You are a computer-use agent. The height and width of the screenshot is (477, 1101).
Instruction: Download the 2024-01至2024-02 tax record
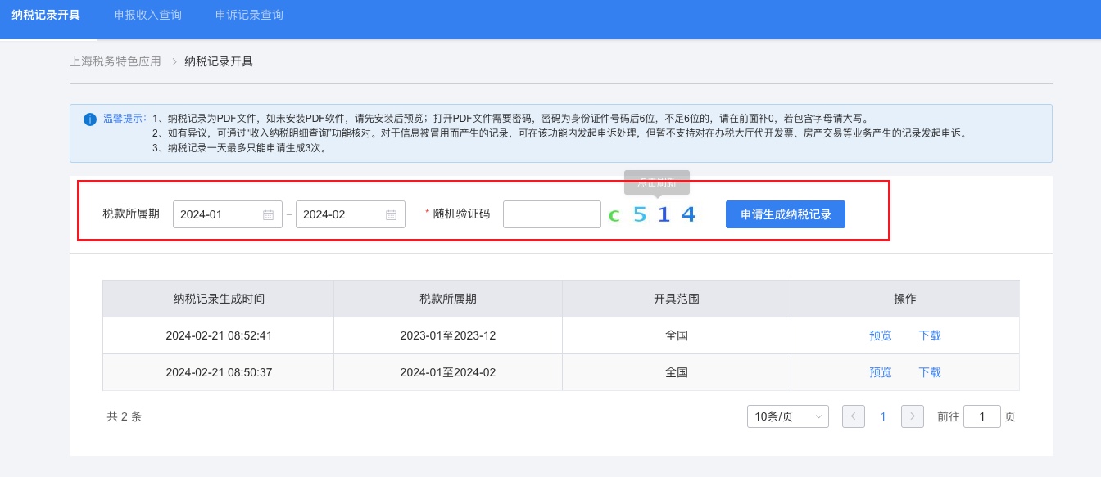point(929,372)
